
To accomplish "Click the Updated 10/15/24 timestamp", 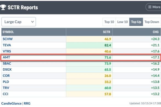I will click(145, 103).
